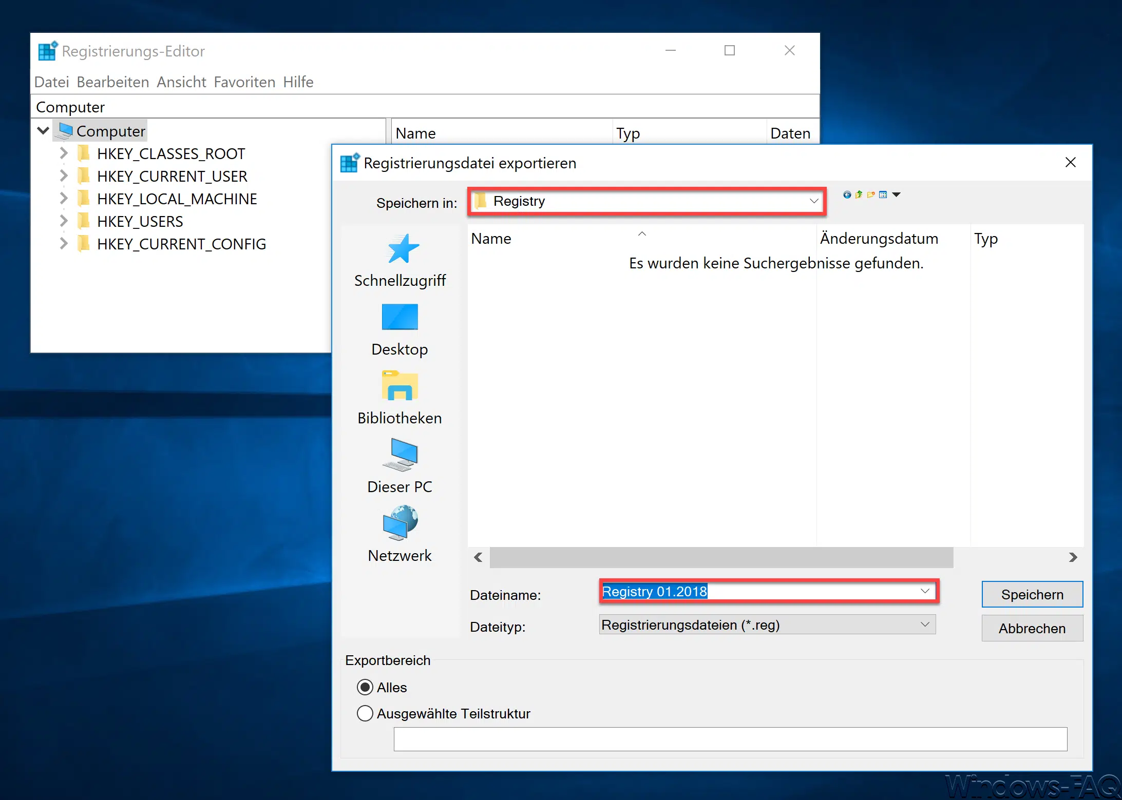Open the Dateityp dropdown
Viewport: 1122px width, 800px height.
point(924,625)
